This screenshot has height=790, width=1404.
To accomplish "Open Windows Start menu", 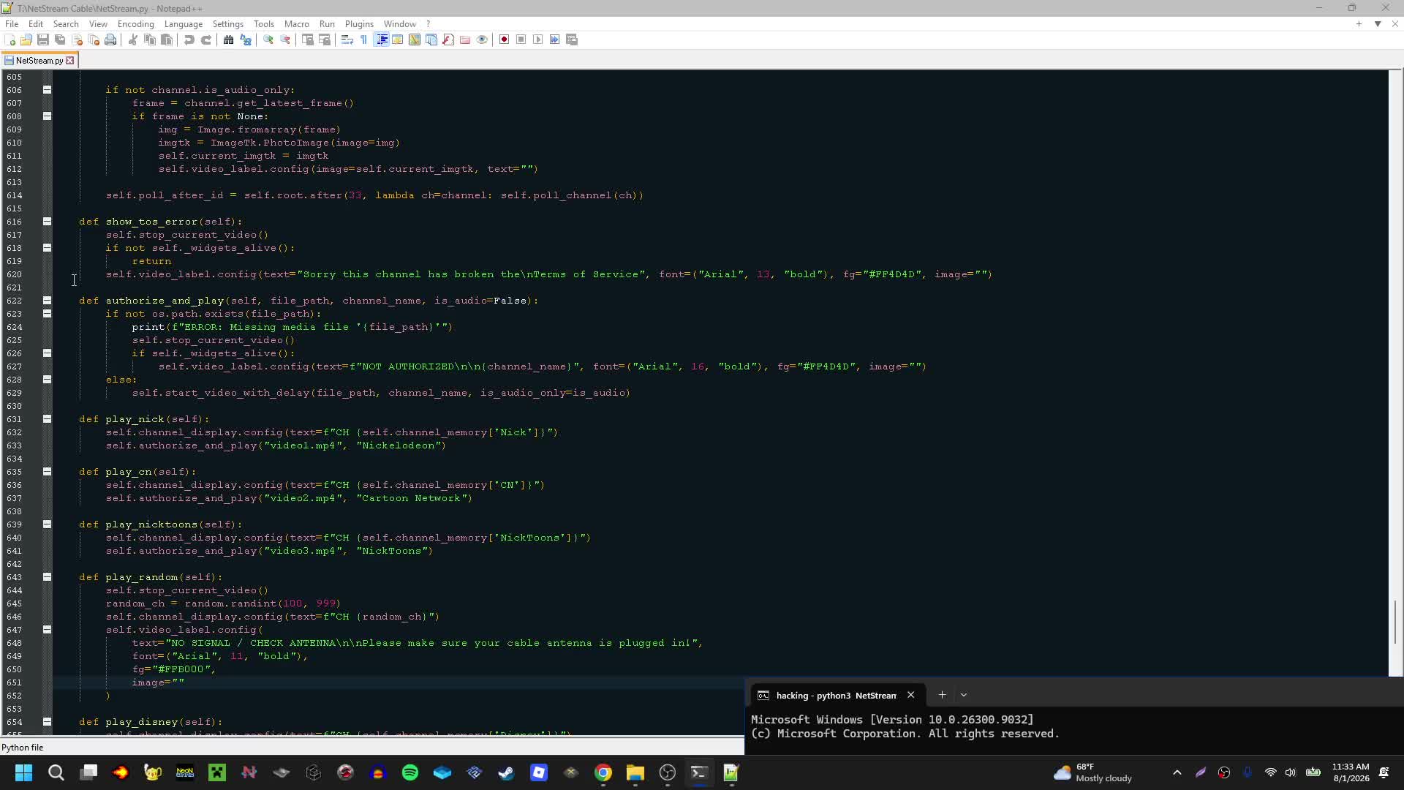I will tap(23, 772).
